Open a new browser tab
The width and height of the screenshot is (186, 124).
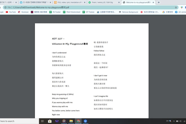point(159,2)
